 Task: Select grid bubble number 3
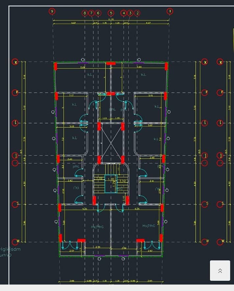[x=130, y=13]
